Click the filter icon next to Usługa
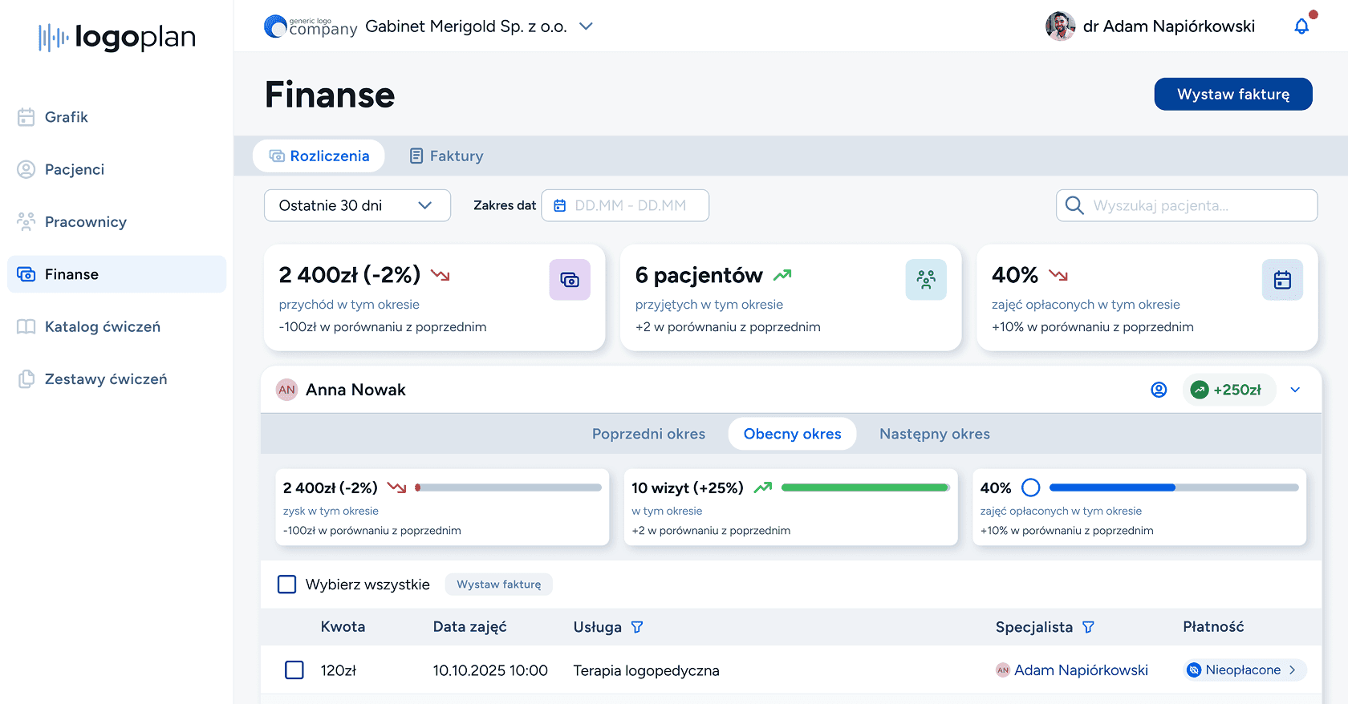 [637, 627]
